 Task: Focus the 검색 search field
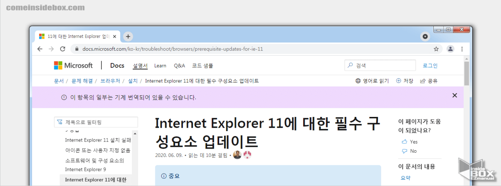point(380,65)
